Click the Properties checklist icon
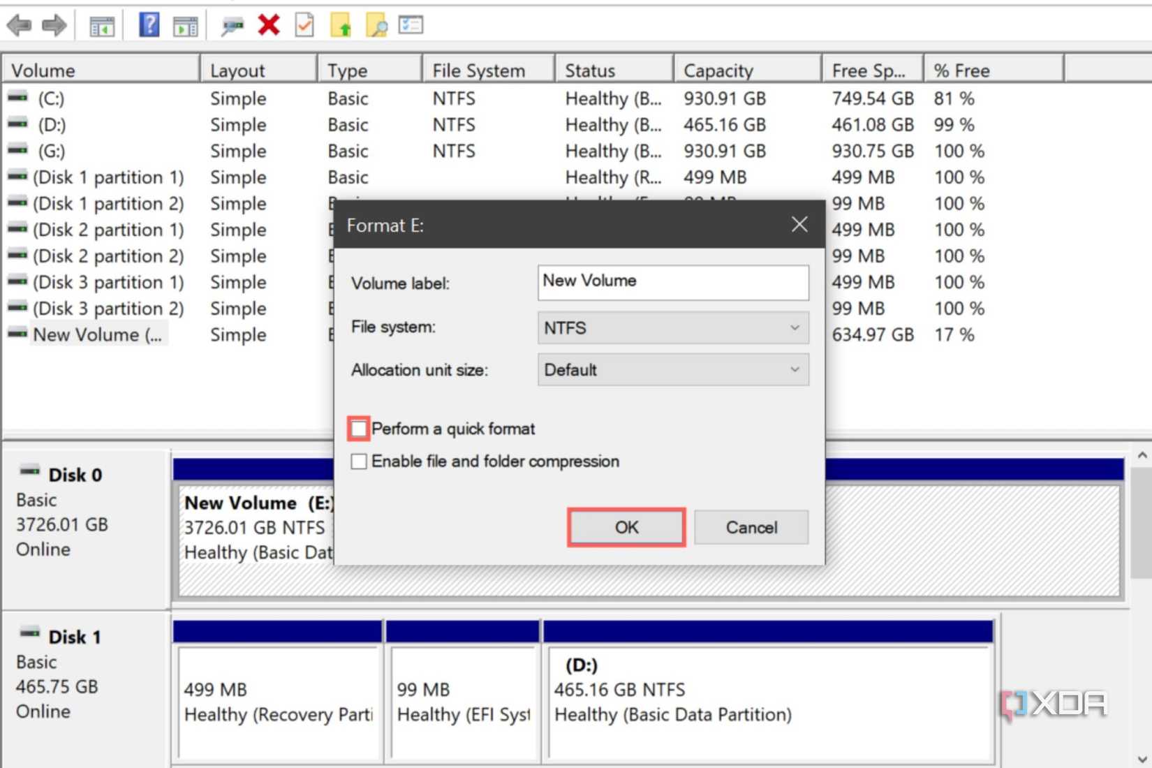This screenshot has width=1152, height=768. pyautogui.click(x=411, y=25)
